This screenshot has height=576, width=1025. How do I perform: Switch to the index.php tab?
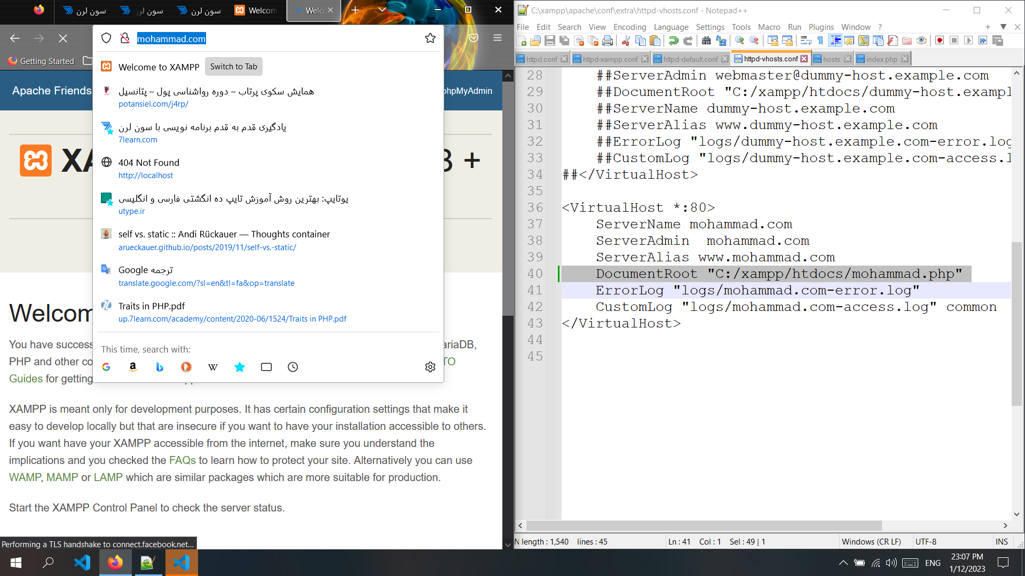[x=881, y=59]
